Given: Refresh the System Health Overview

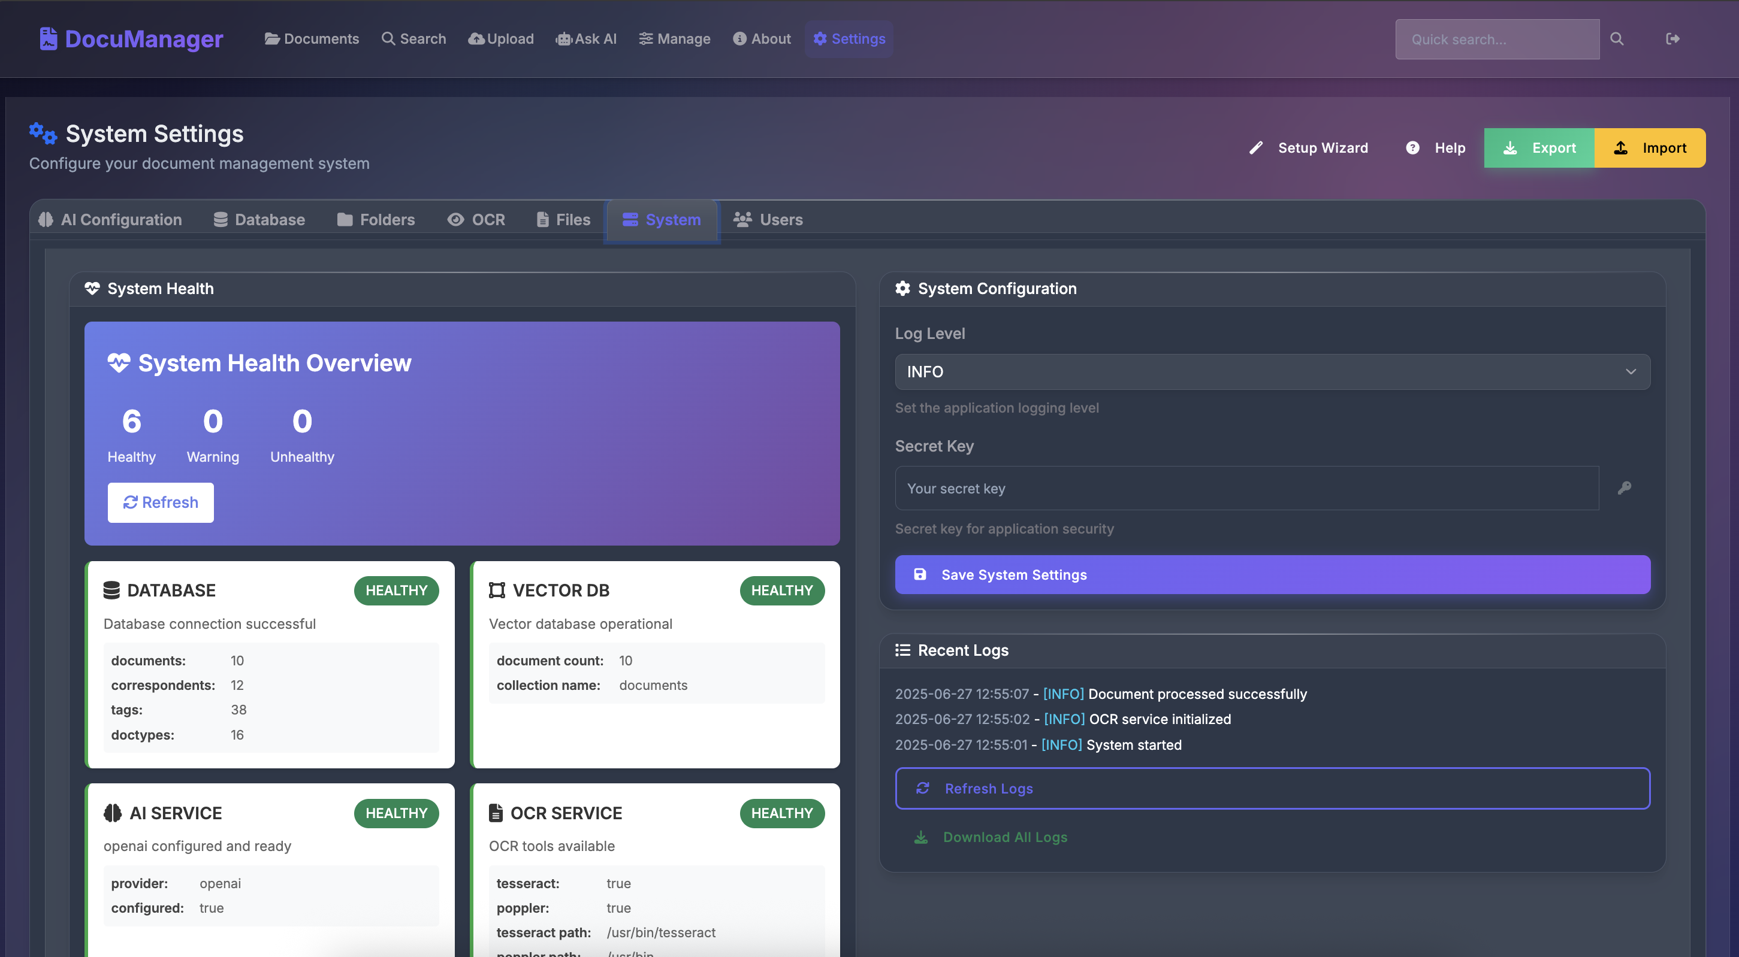Looking at the screenshot, I should click(161, 503).
